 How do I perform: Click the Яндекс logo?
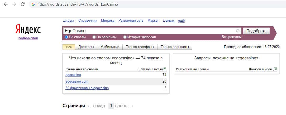point(28,29)
